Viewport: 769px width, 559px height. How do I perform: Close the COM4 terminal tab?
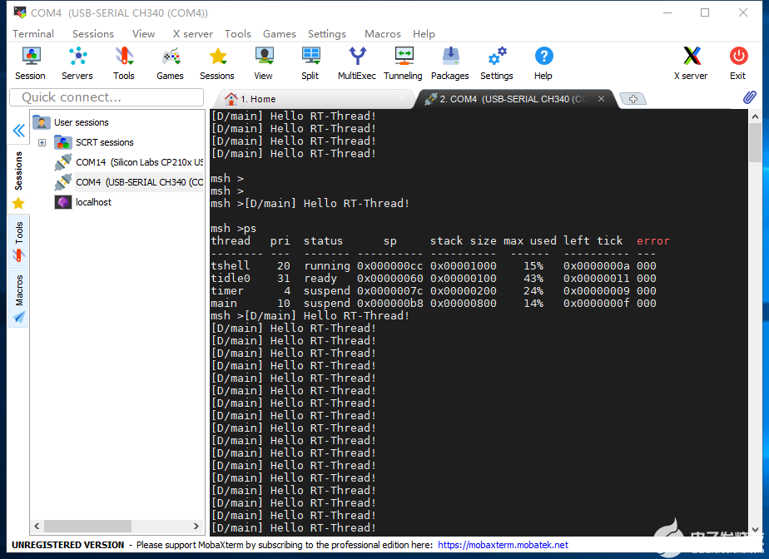(601, 99)
